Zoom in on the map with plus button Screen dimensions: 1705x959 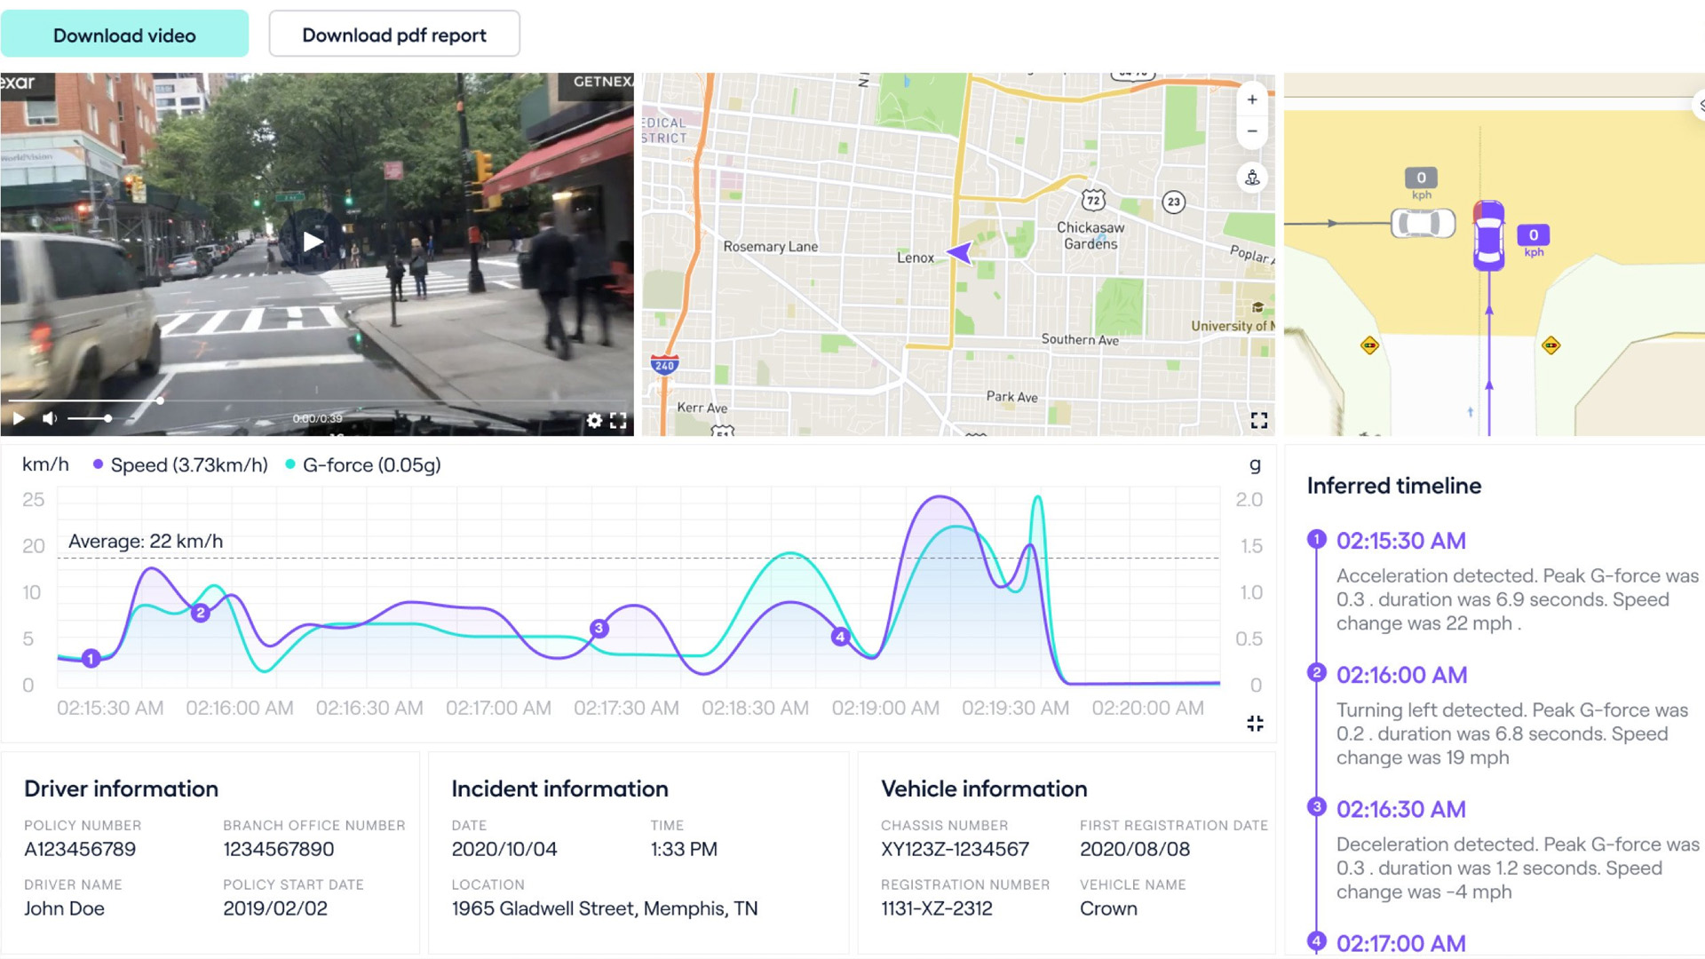pyautogui.click(x=1252, y=99)
